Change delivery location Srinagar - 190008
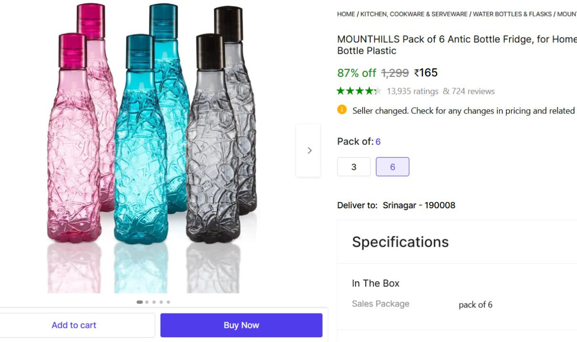 point(419,205)
